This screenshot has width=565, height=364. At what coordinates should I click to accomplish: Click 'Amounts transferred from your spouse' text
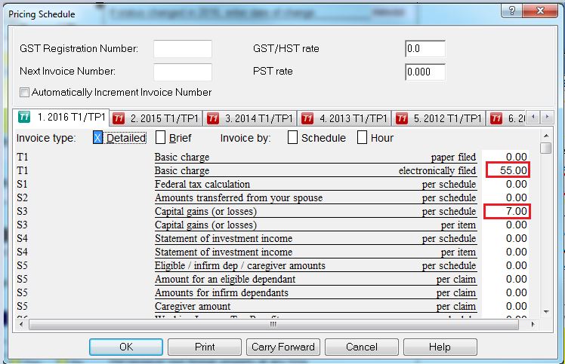pos(239,197)
